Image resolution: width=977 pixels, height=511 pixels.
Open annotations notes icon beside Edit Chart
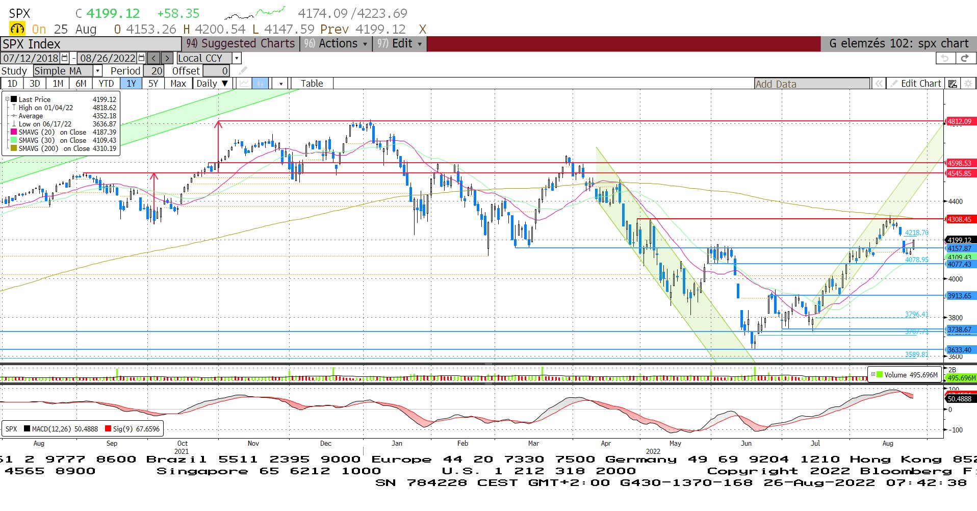(952, 84)
